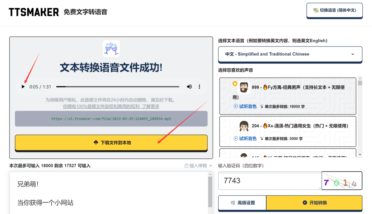Preview voice 204 Xx-潇潇 sample
The image size is (372, 214).
(x=245, y=138)
